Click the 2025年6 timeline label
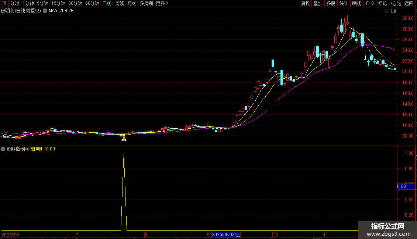 [x=10, y=235]
